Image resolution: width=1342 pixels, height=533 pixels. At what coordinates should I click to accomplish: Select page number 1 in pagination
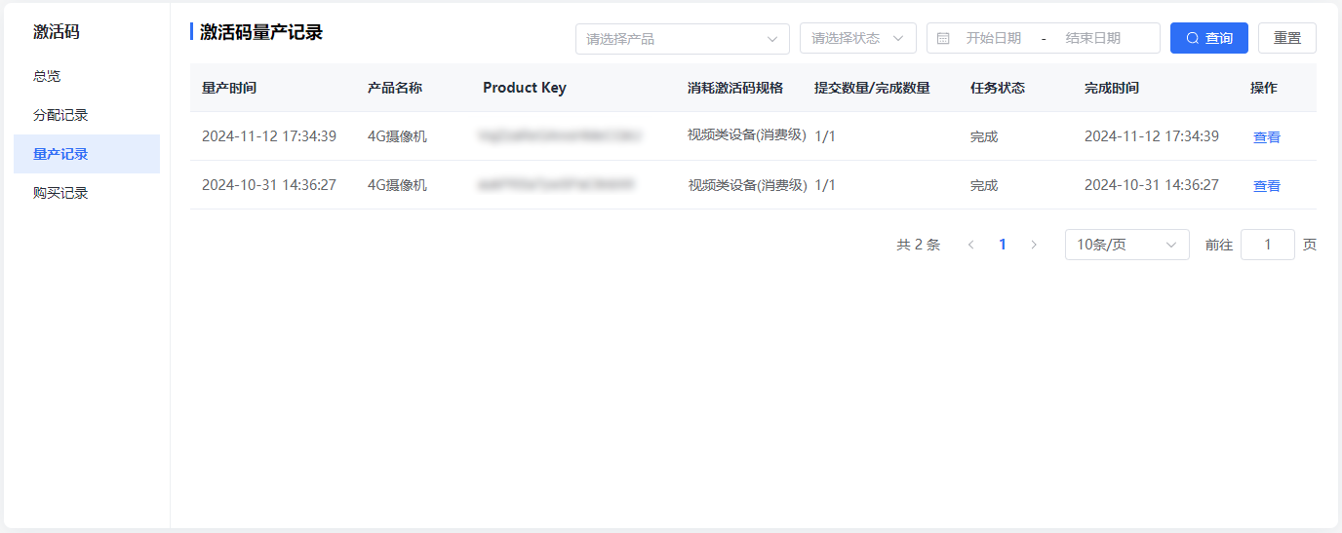(1003, 245)
